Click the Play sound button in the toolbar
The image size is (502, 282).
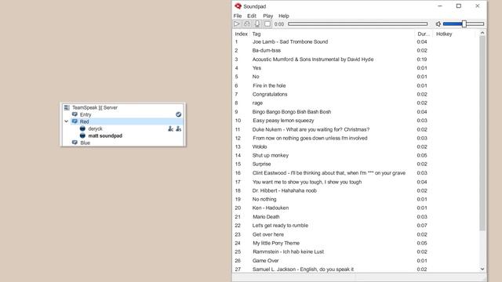(x=237, y=24)
